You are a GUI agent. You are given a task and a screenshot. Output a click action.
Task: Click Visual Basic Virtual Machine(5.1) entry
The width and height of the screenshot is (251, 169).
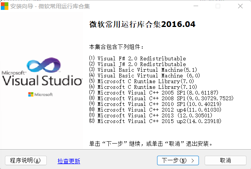[x=143, y=70]
